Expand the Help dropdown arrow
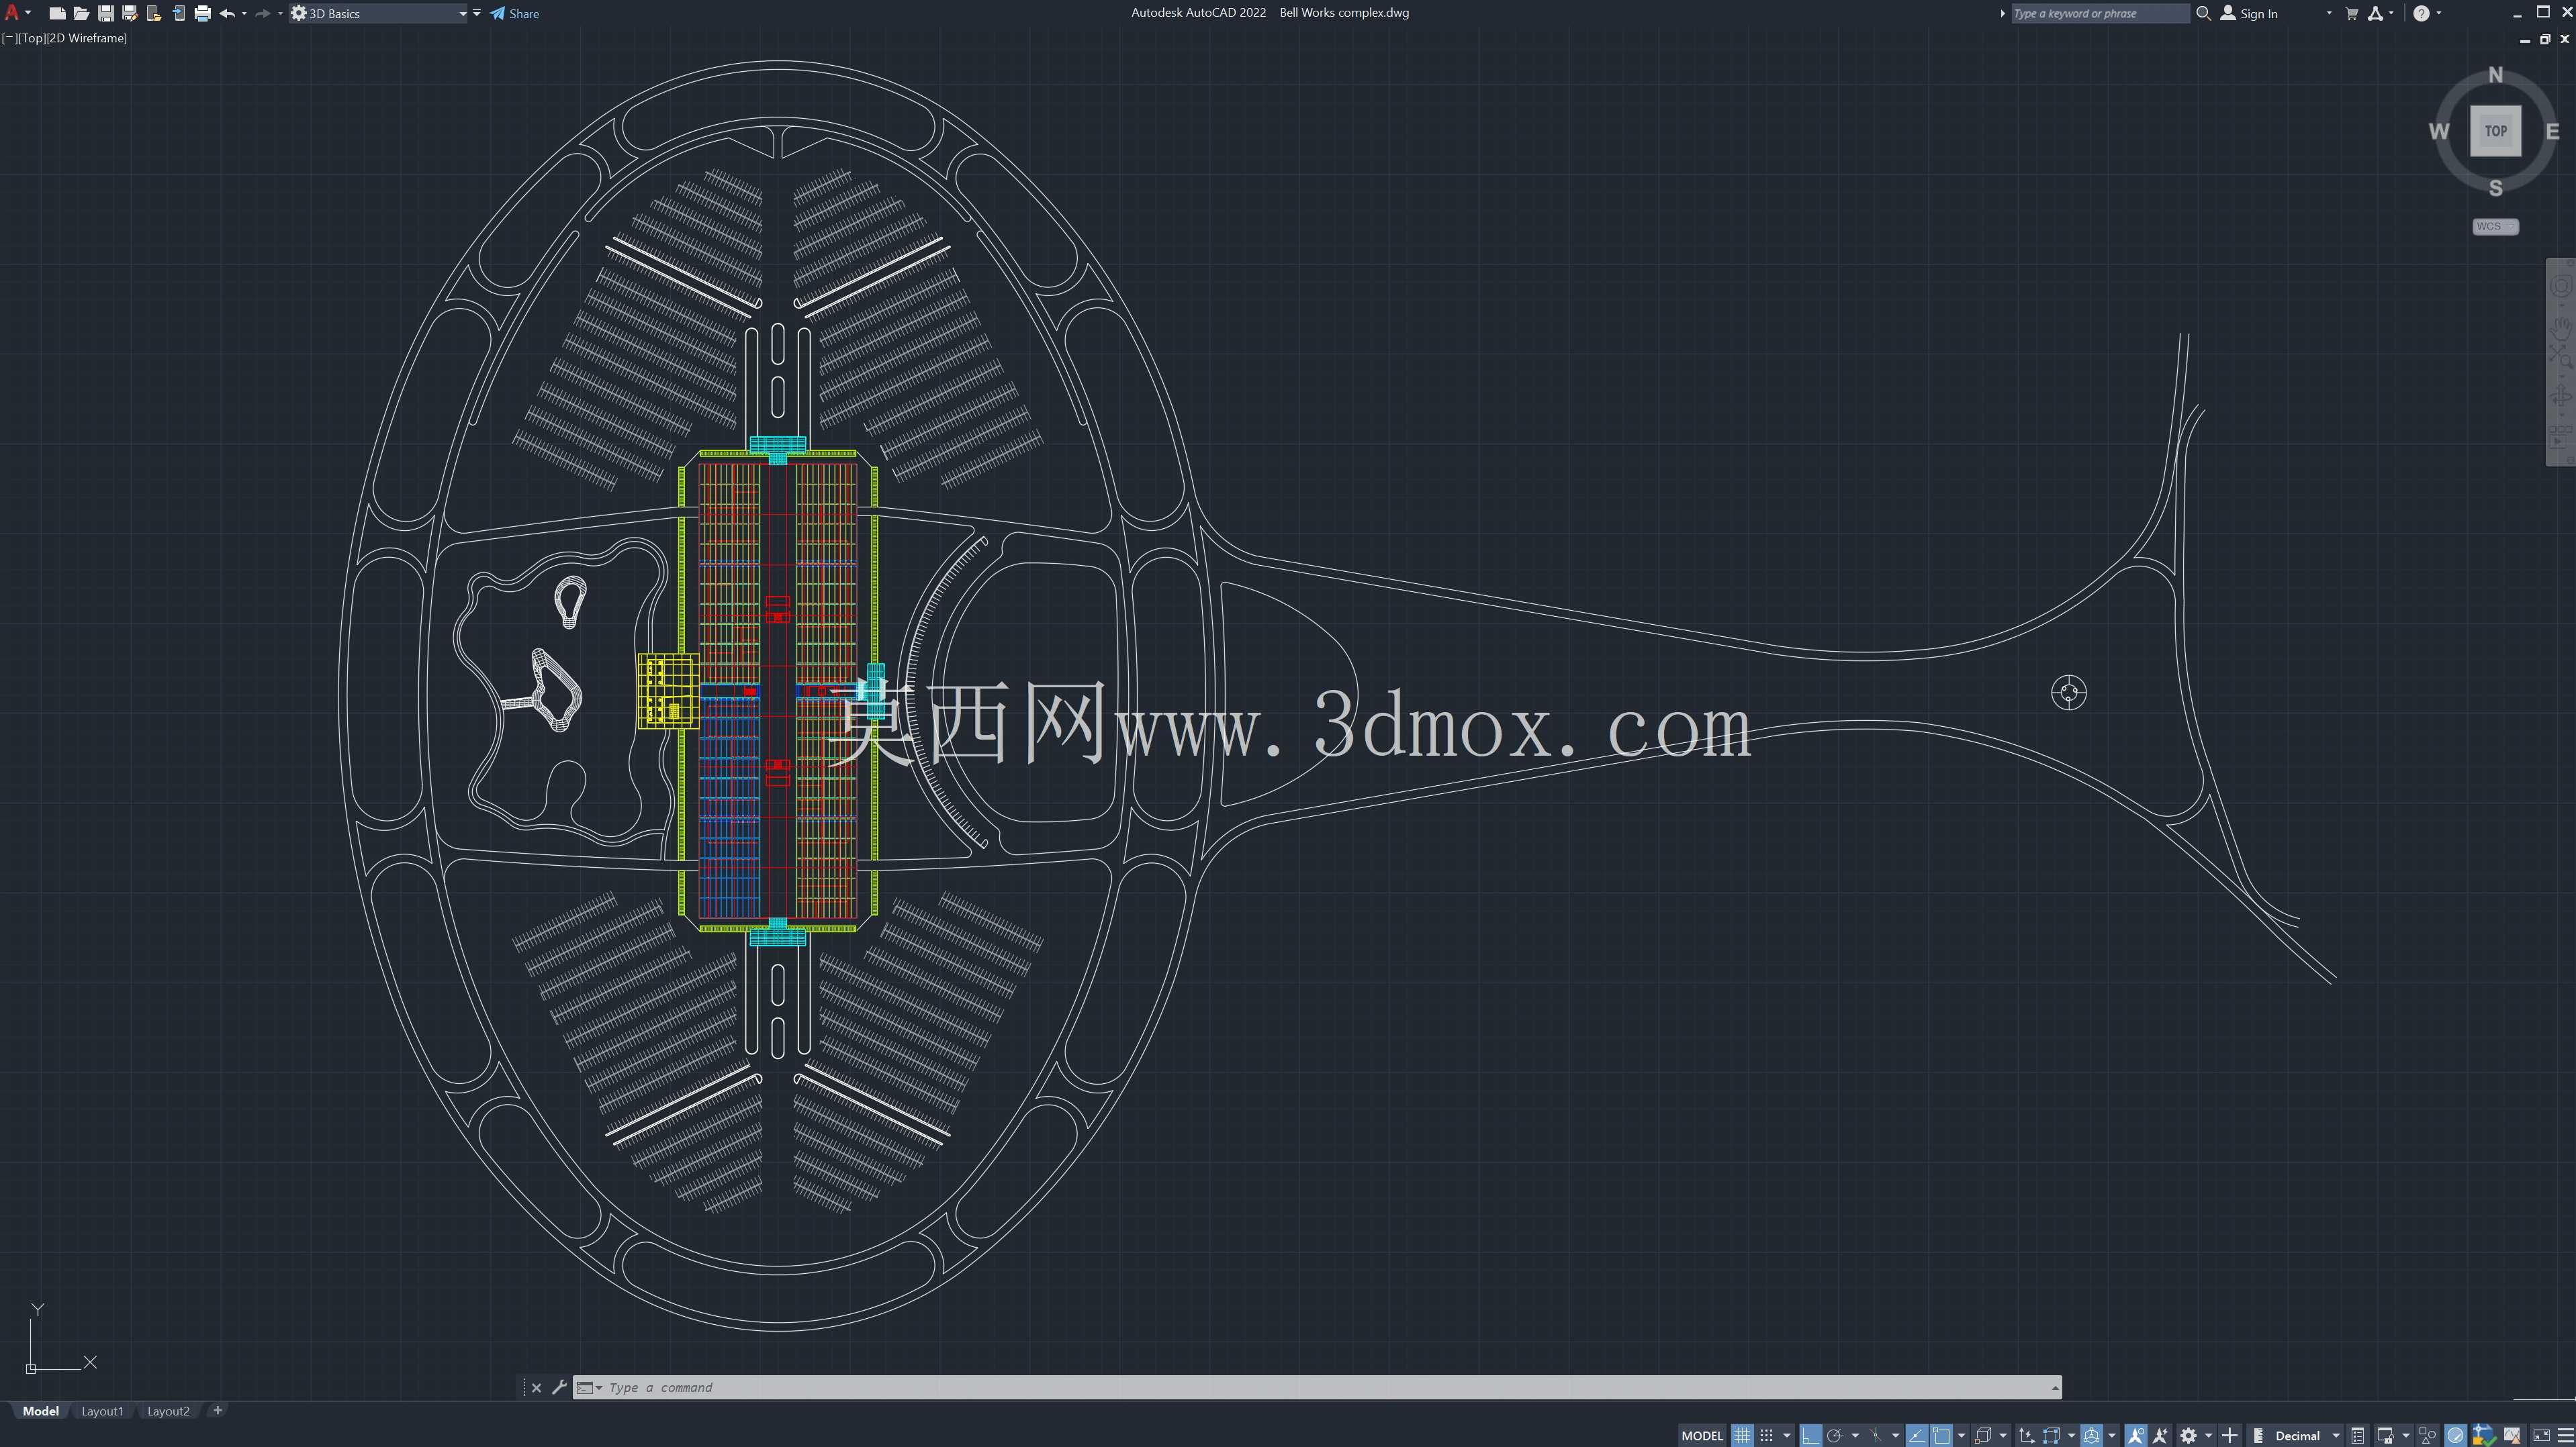This screenshot has height=1447, width=2576. [2439, 13]
